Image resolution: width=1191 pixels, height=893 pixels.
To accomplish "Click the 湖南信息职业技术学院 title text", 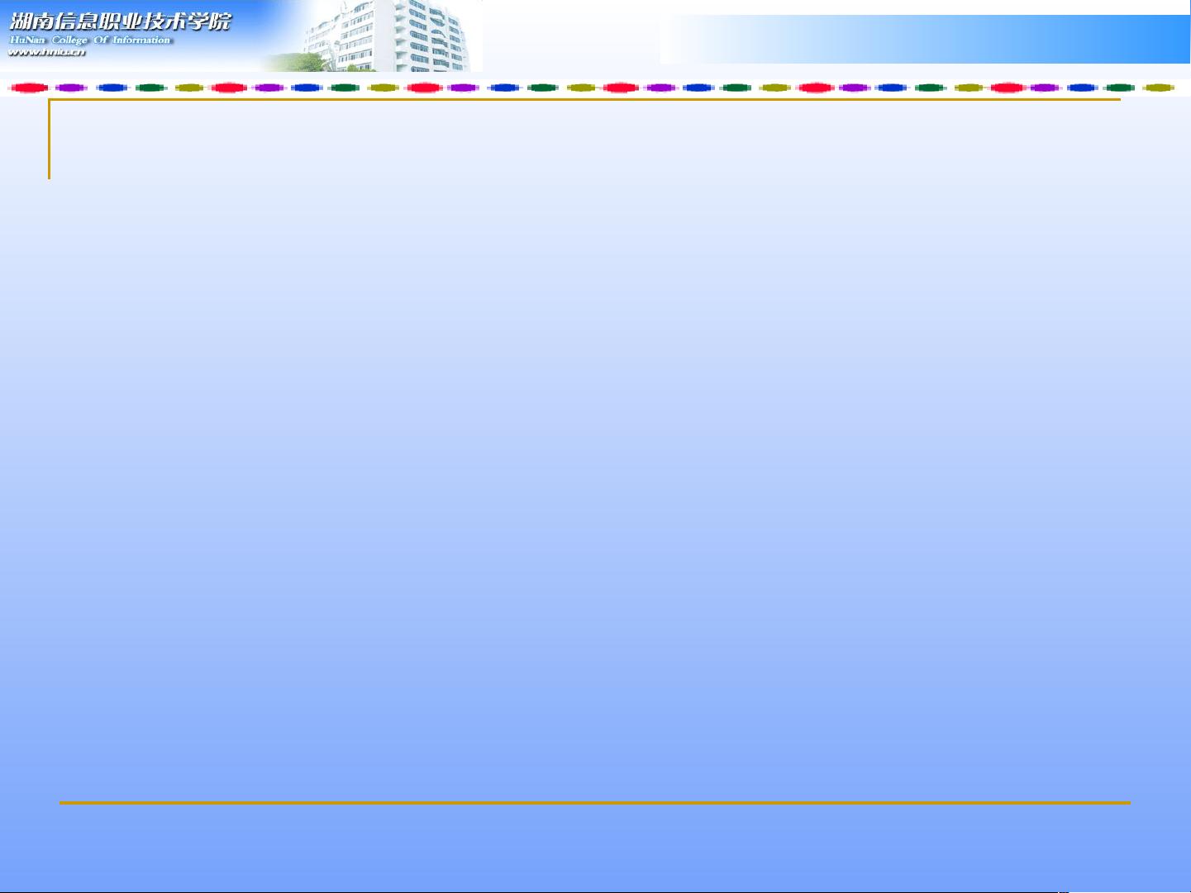I will [x=120, y=21].
